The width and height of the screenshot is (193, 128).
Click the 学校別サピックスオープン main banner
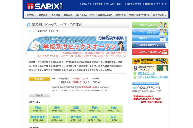point(77,46)
